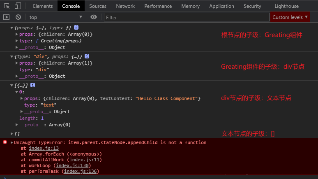Open the Elements tab
This screenshot has width=318, height=179.
pos(43,6)
